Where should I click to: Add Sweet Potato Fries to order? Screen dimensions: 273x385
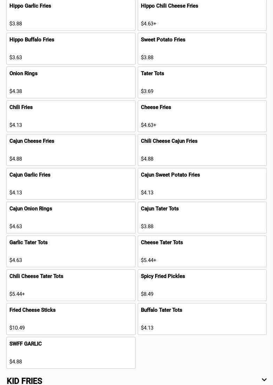pyautogui.click(x=202, y=48)
